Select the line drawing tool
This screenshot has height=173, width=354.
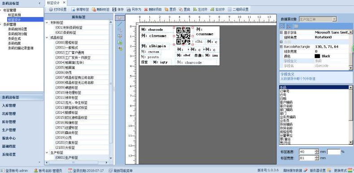coord(120,24)
